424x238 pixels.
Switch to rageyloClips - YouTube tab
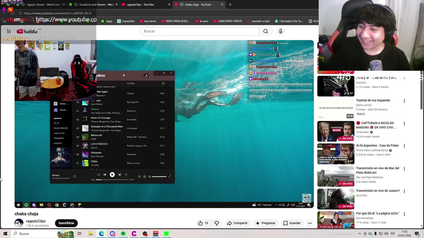pyautogui.click(x=146, y=4)
